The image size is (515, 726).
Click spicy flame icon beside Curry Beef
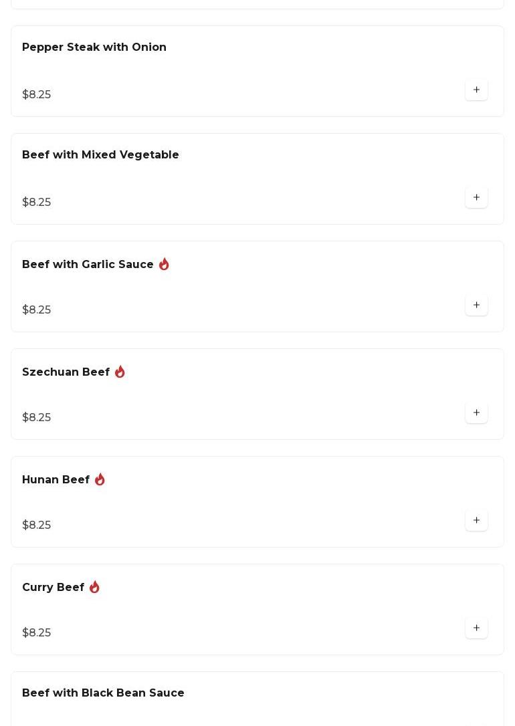94,588
